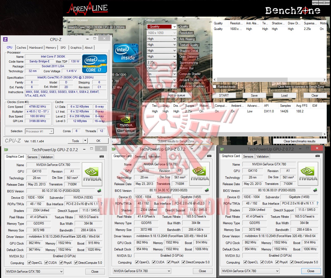Open Quality preset dropdown
Viewport: 331px width, 278px height.
tap(162, 26)
